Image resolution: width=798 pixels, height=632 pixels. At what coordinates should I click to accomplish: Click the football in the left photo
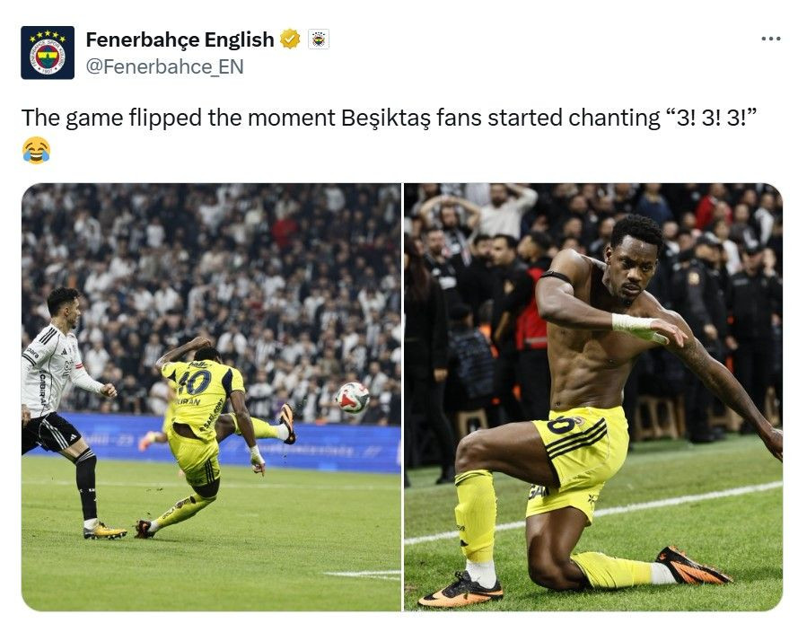coord(353,398)
